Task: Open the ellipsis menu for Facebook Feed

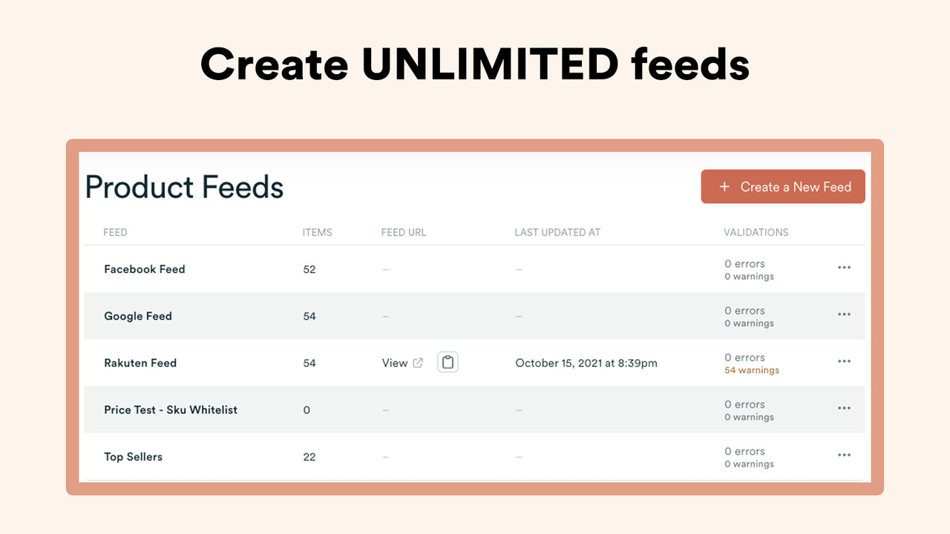Action: [844, 268]
